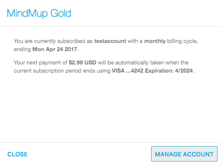Click the MindMup Gold dialog title
The image size is (221, 165).
click(x=39, y=13)
